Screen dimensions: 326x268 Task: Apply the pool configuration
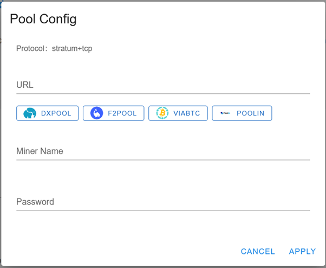click(302, 251)
